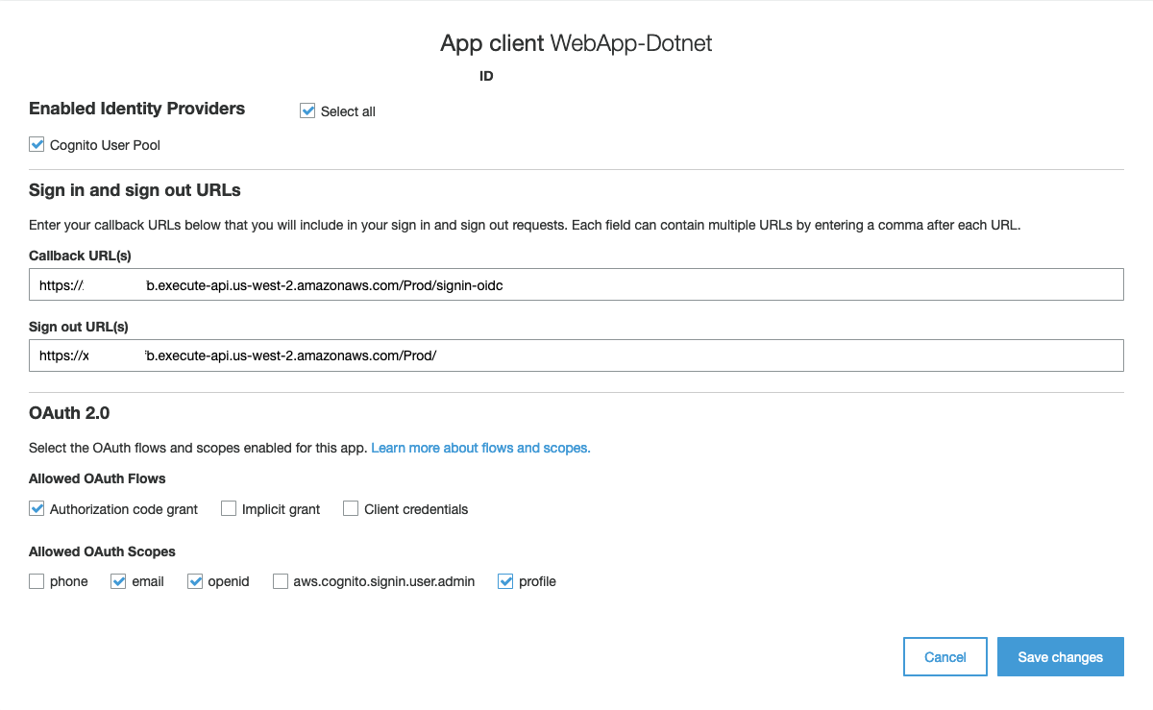Enable the phone OAuth scope
This screenshot has height=710, width=1153.
37,581
